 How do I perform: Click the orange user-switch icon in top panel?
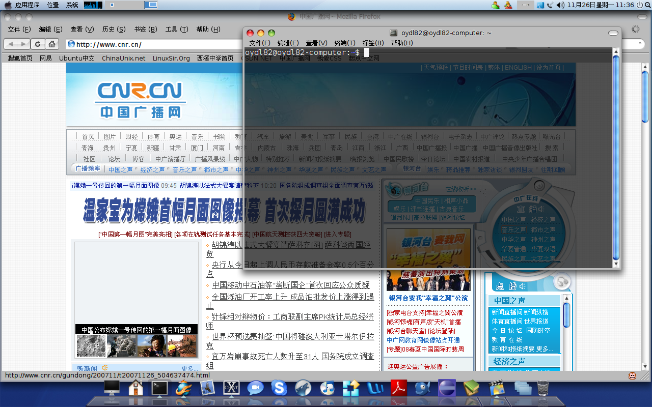(x=508, y=5)
